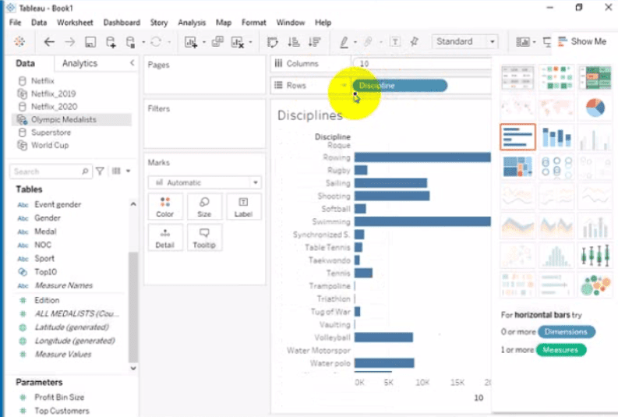618x417 pixels.
Task: Click the Save icon in toolbar
Action: [x=90, y=42]
